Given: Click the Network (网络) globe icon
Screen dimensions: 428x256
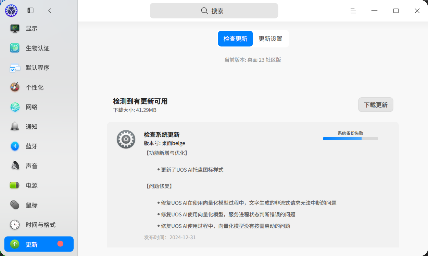Looking at the screenshot, I should tap(15, 107).
